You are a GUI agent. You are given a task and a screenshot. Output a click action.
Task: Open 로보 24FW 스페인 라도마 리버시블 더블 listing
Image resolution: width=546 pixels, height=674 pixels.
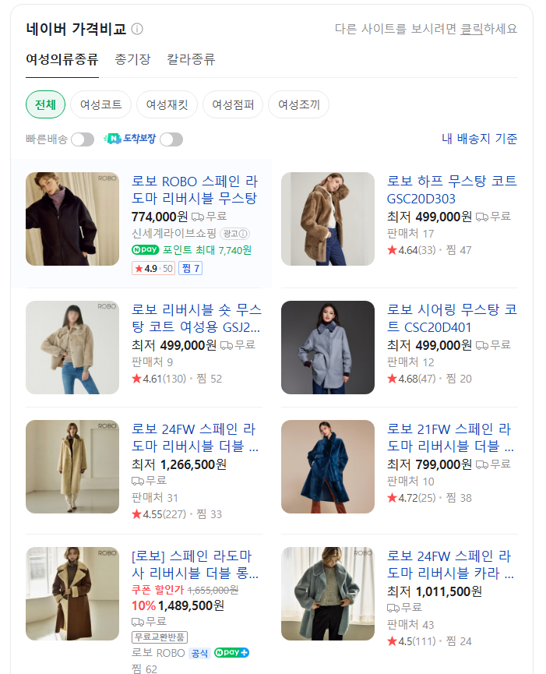point(195,437)
